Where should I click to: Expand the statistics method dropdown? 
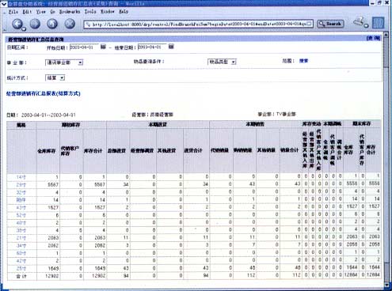[55, 77]
